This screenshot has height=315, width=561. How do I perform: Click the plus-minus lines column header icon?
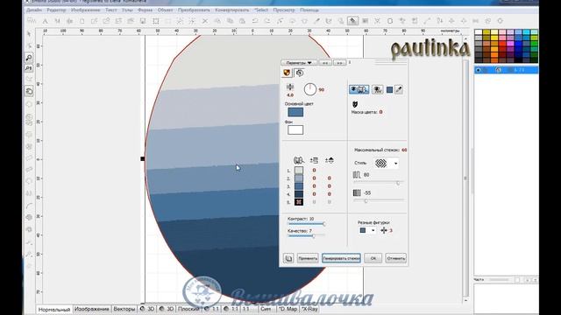click(x=314, y=160)
